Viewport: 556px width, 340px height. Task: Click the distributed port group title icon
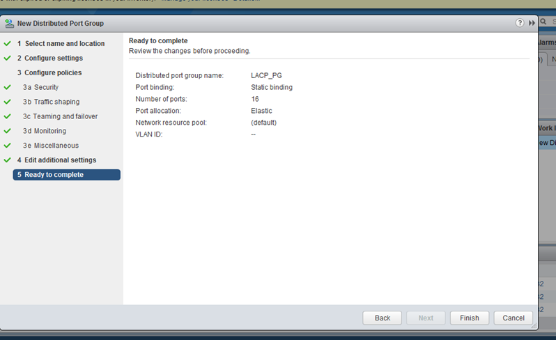coord(9,24)
